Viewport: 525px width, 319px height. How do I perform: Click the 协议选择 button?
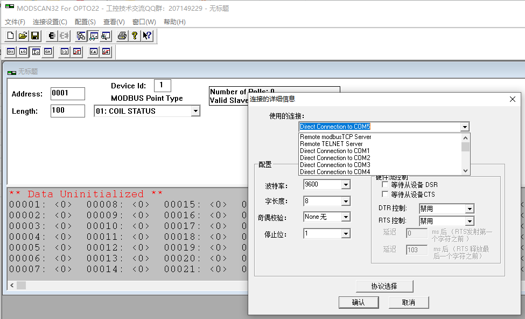(x=384, y=286)
